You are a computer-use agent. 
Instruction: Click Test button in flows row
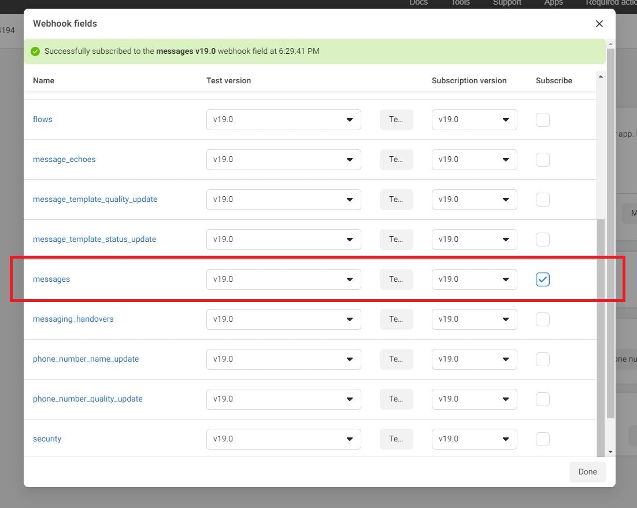point(396,120)
